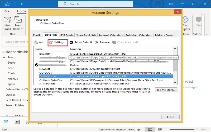Click the list scrollbar down arrow

175,83
